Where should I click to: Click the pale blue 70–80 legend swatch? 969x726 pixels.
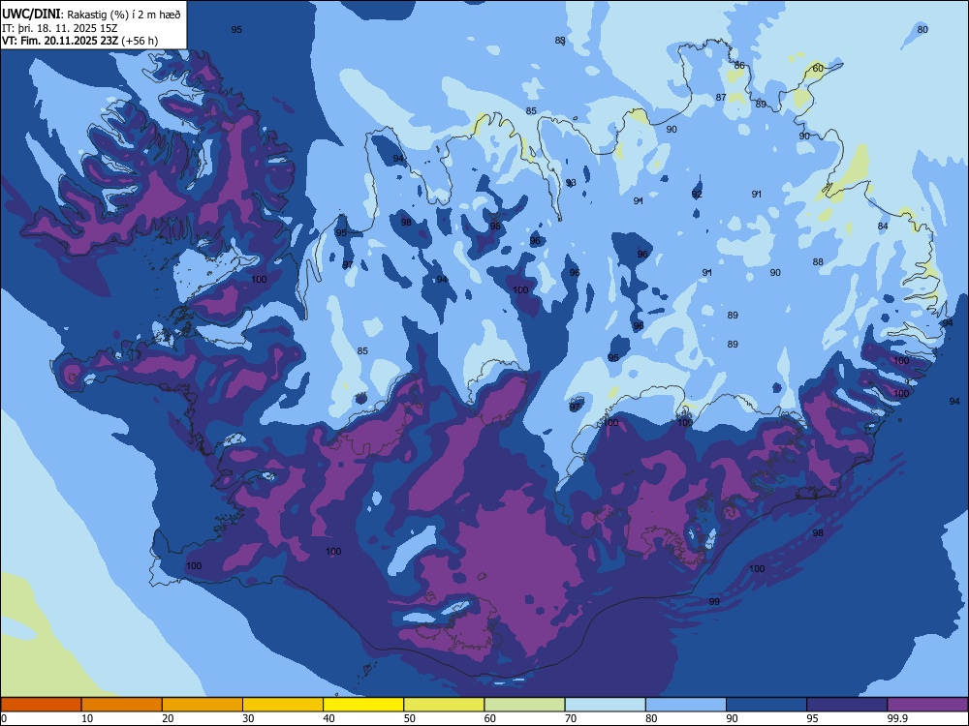tap(606, 705)
